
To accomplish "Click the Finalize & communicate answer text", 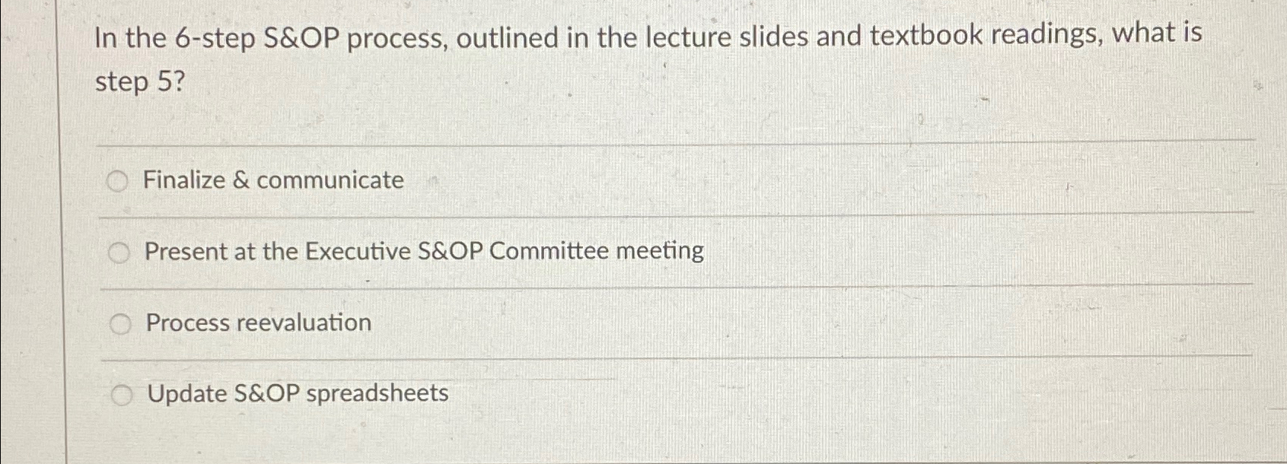I will tap(273, 180).
